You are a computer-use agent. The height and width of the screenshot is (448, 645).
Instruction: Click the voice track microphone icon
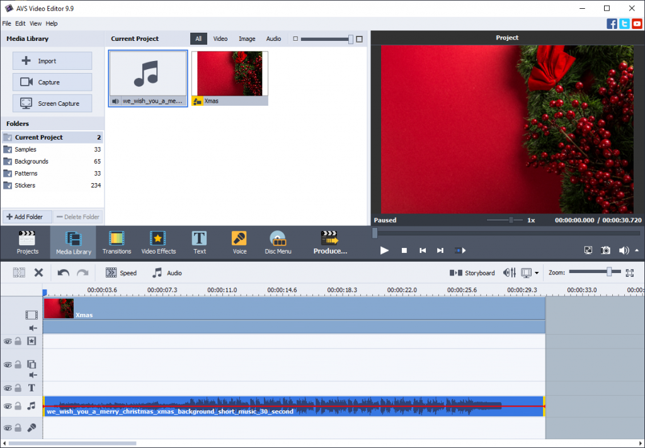31,428
